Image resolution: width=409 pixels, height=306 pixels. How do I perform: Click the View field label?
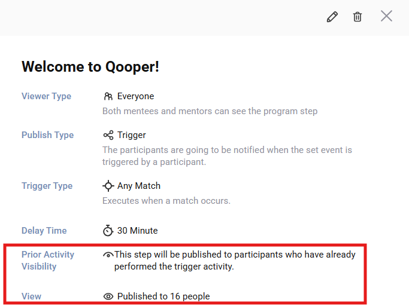pyautogui.click(x=32, y=296)
